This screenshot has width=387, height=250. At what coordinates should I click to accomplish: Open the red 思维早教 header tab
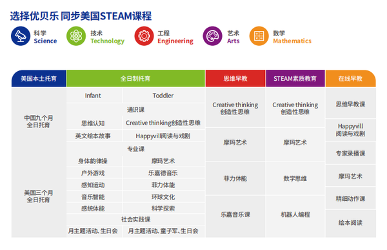tap(235, 79)
